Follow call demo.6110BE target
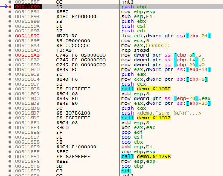 (x=154, y=89)
